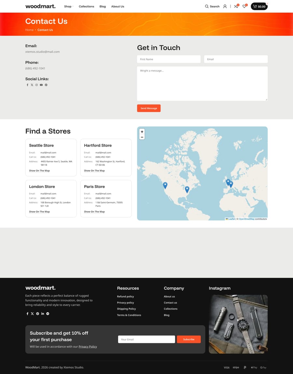Open the search icon in header
This screenshot has height=374, width=293.
tap(206, 7)
